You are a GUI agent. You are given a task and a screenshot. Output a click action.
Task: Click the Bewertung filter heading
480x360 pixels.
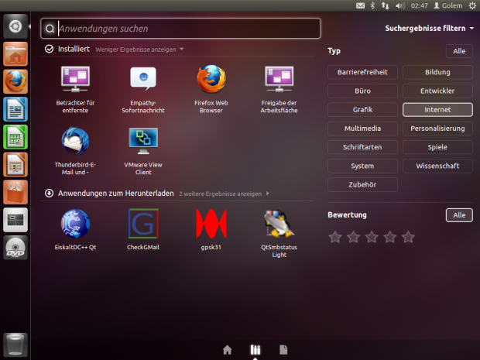point(347,215)
